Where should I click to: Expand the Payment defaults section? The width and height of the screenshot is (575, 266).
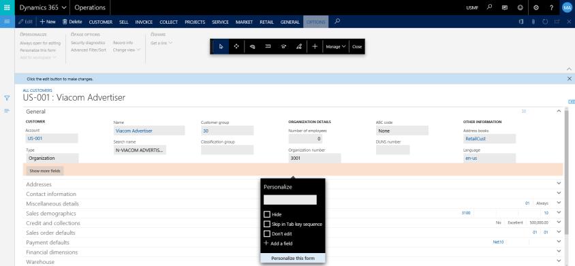point(559,242)
